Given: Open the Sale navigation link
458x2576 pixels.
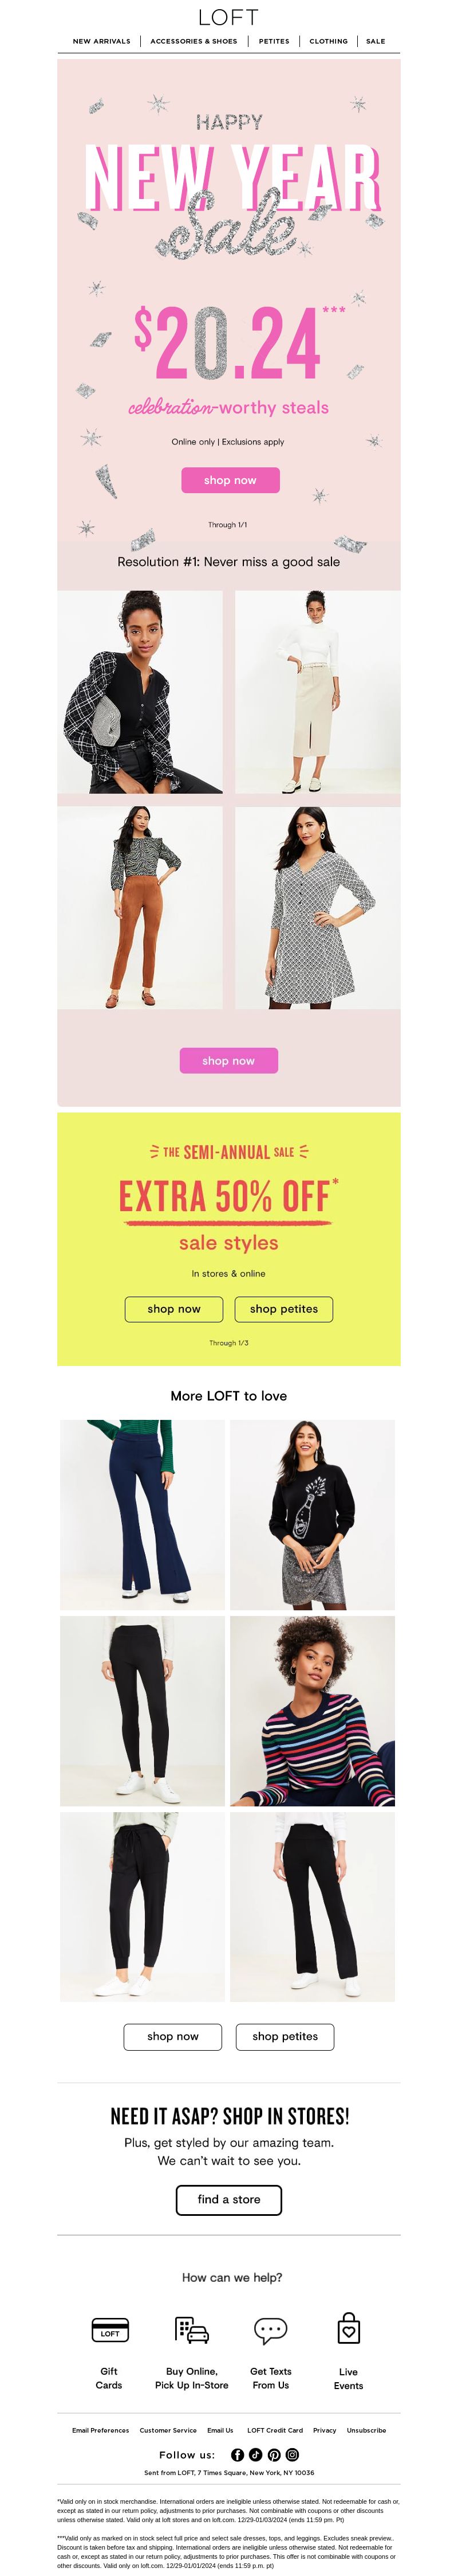Looking at the screenshot, I should point(375,41).
